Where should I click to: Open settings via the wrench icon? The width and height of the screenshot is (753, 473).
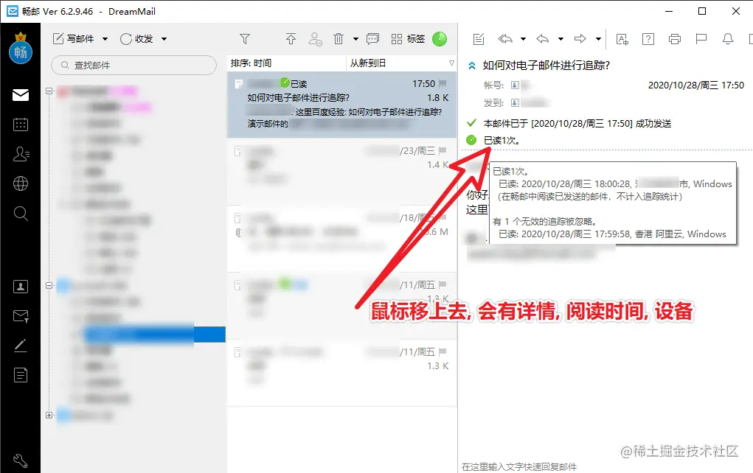point(20,461)
